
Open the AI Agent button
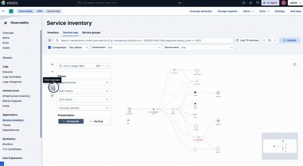[270, 3]
